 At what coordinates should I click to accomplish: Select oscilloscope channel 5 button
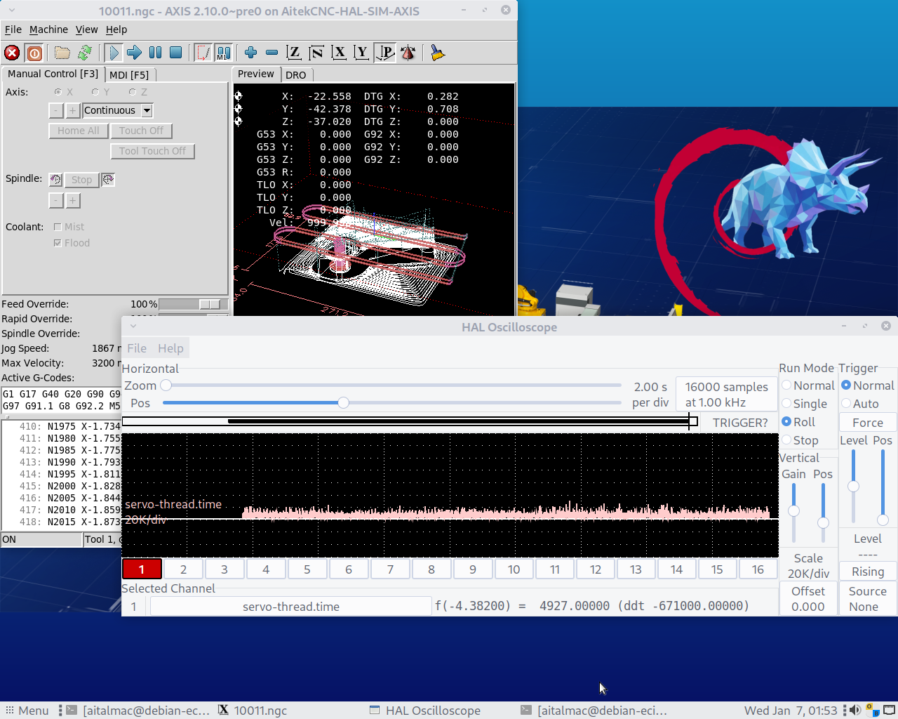click(307, 569)
